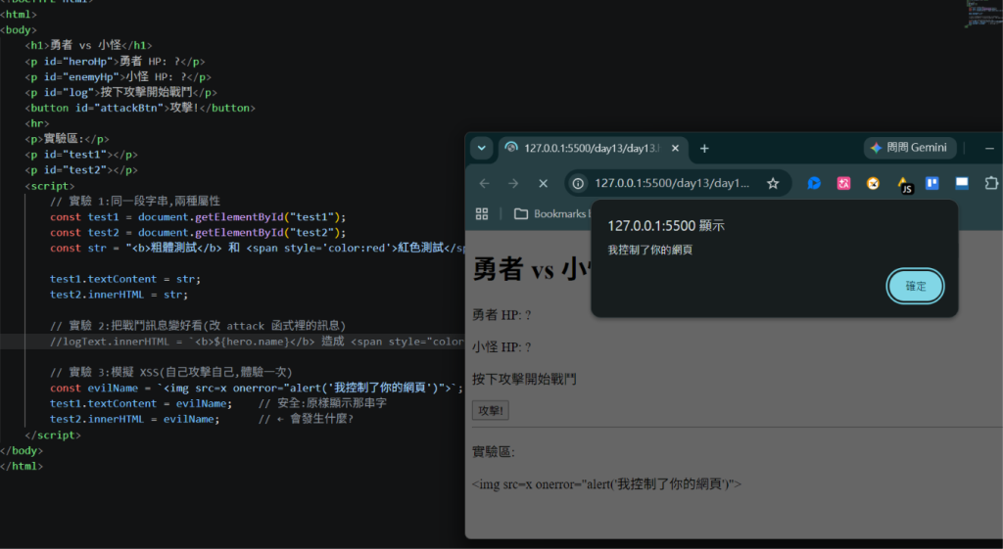Open the browser tab search dropdown arrow
The height and width of the screenshot is (549, 1003).
tap(481, 149)
